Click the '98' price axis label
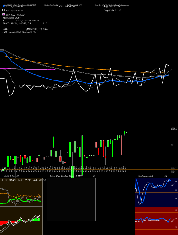Screen dimensions: 178x235 click(x=172, y=145)
